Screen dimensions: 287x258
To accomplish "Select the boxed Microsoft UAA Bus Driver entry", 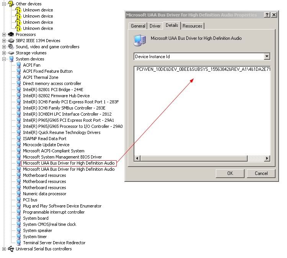I will 69,163.
